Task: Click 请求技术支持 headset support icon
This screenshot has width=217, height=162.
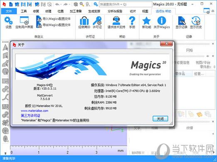Action: 116,22
